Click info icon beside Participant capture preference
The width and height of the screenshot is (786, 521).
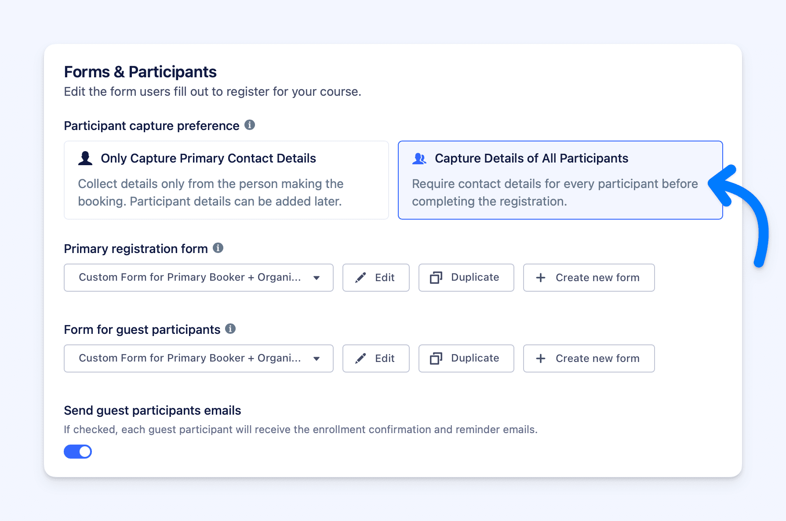(250, 125)
